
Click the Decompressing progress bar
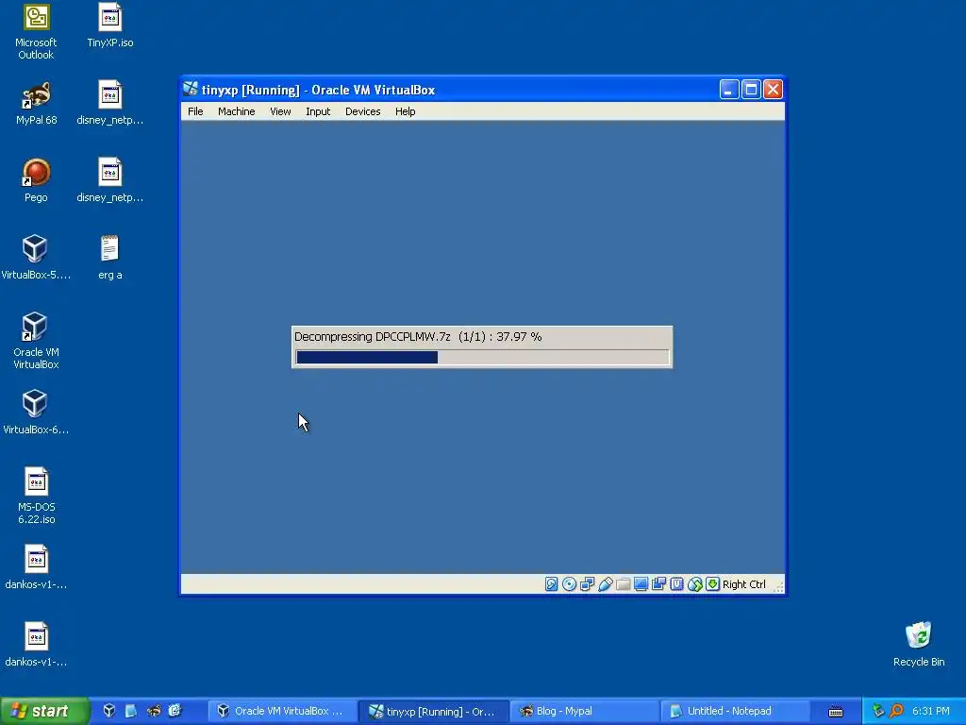482,358
